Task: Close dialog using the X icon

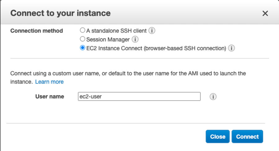Action: pos(265,13)
